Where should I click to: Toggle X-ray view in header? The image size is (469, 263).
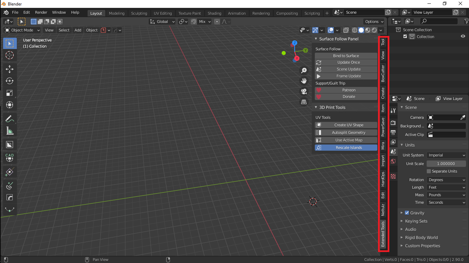[346, 30]
